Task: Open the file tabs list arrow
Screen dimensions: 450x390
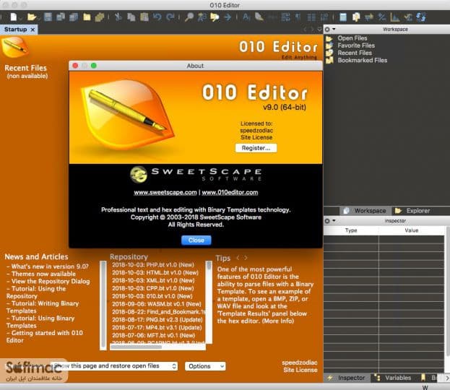Action: pos(319,30)
